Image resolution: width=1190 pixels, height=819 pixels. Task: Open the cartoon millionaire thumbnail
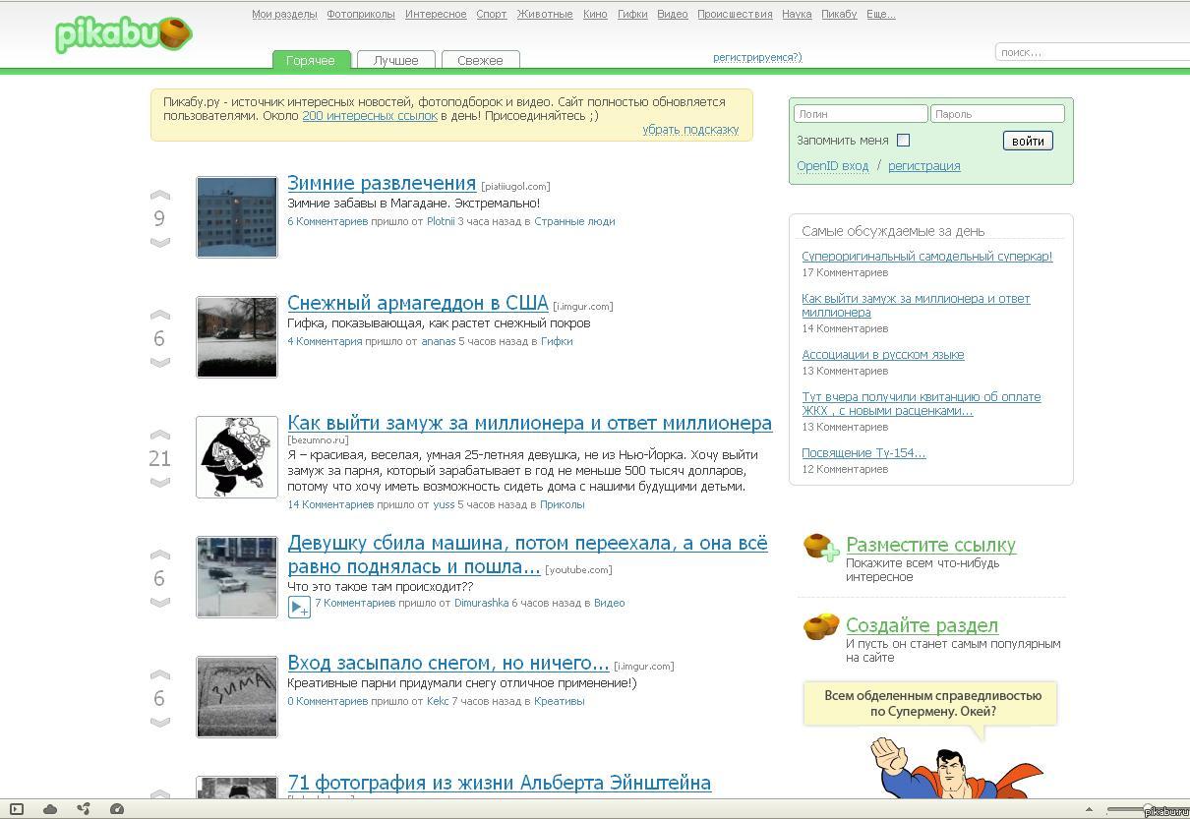[x=237, y=457]
